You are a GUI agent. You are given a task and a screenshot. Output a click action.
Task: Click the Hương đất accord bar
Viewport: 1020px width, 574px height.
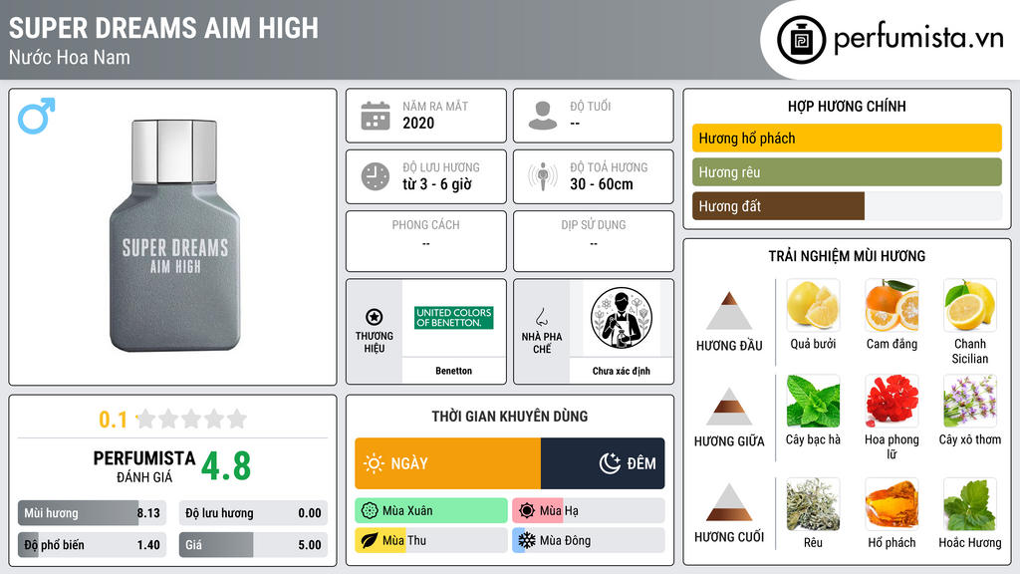[x=847, y=206]
